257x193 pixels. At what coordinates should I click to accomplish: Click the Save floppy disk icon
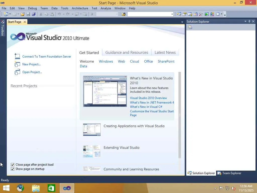tap(28, 14)
